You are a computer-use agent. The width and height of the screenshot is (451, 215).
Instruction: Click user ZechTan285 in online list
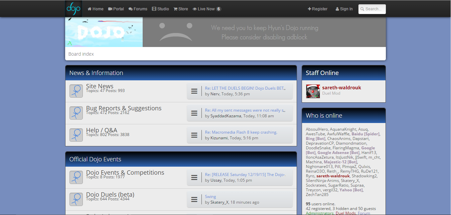click(x=317, y=195)
